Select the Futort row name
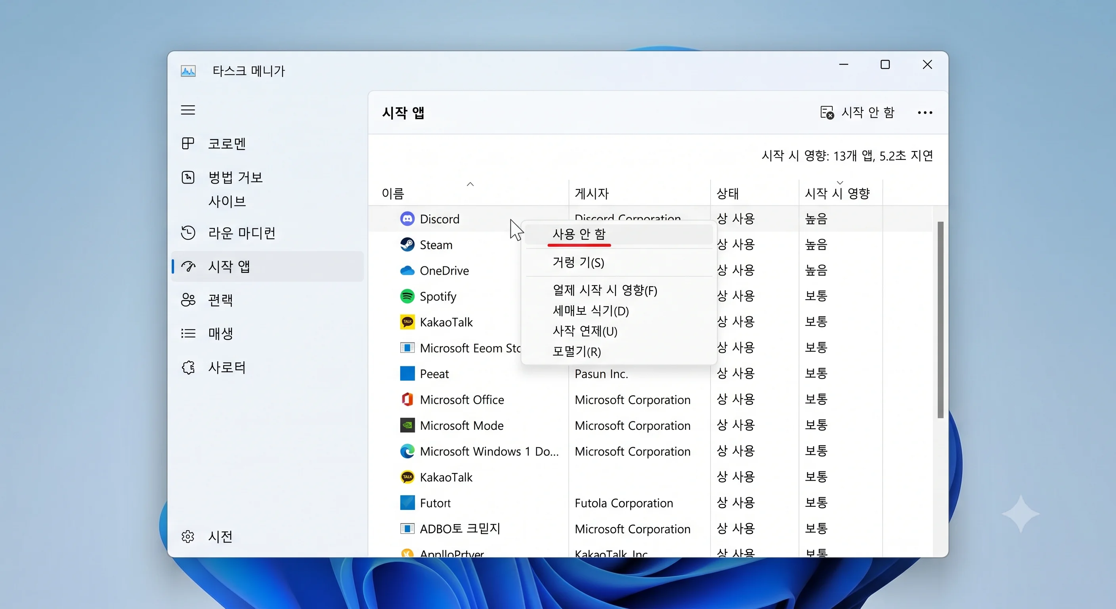Screen dimensions: 1116x609 (435, 503)
